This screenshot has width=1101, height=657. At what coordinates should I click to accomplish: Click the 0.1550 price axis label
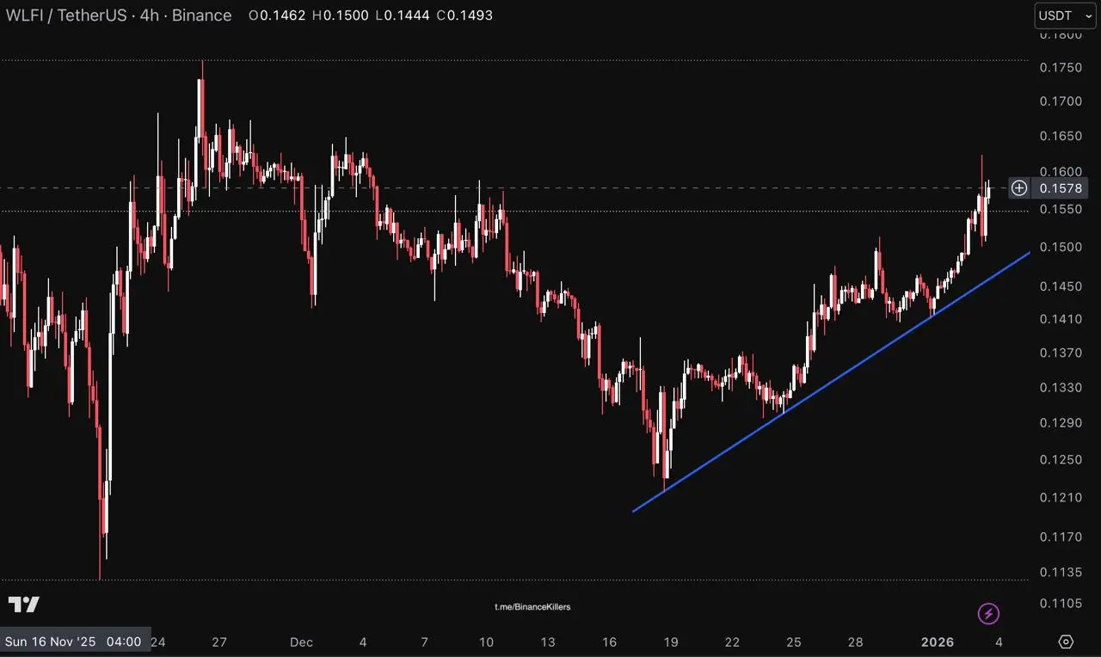(x=1061, y=209)
